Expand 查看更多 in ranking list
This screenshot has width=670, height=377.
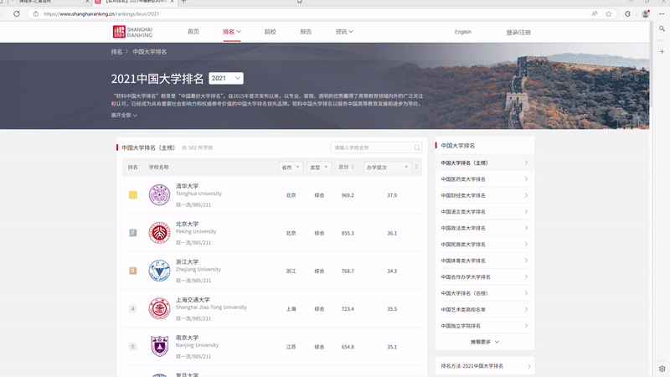[x=485, y=342]
